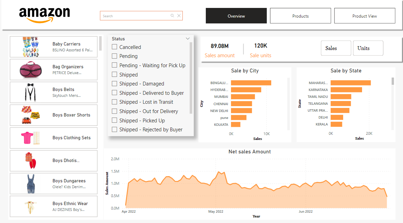The height and width of the screenshot is (223, 403).
Task: Select Shipped - Delivered to Buyer checkbox
Action: pos(115,93)
